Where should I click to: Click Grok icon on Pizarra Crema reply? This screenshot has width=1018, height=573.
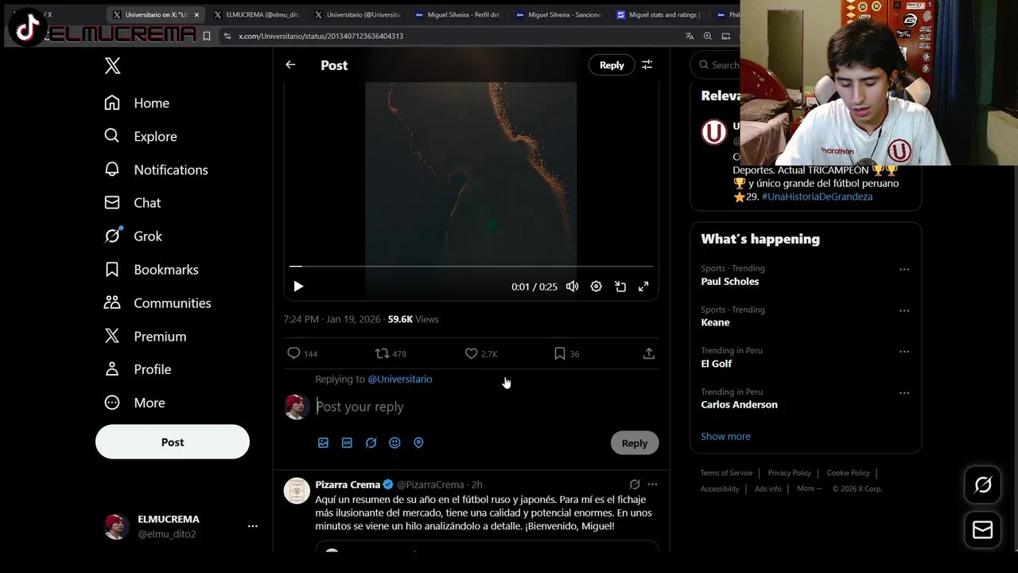(635, 484)
